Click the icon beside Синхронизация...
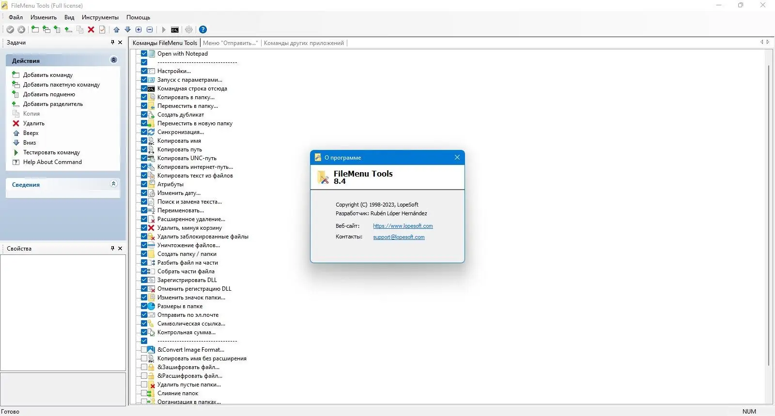Image resolution: width=775 pixels, height=416 pixels. [151, 132]
